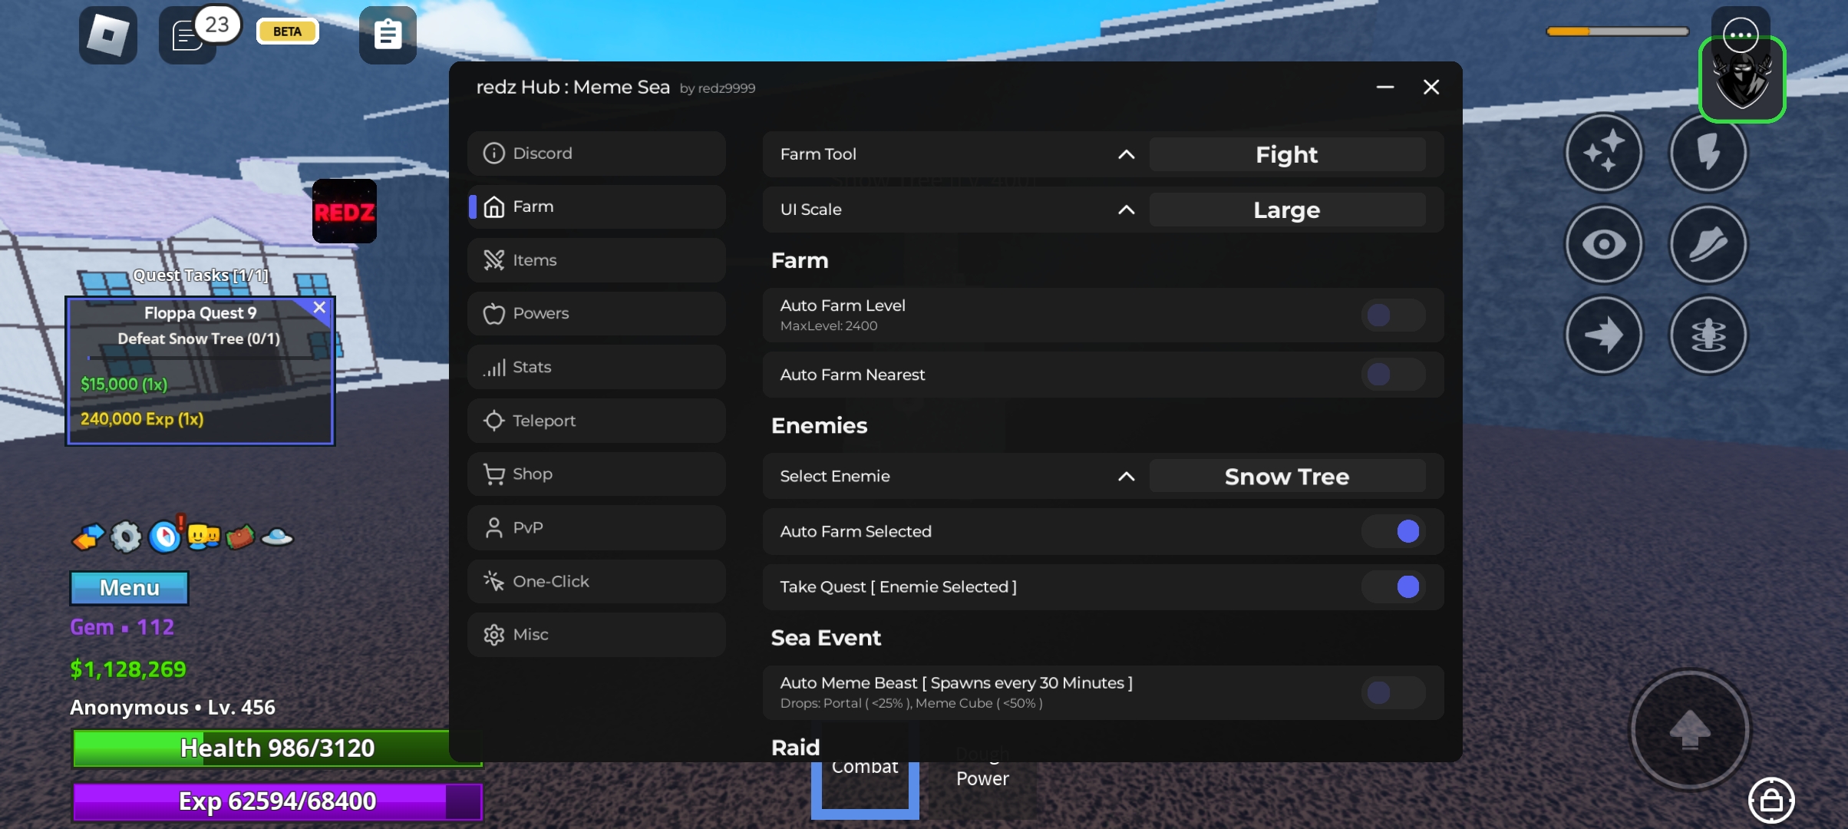The image size is (1848, 829).
Task: Enable Auto Farm Level toggle
Action: click(x=1392, y=315)
